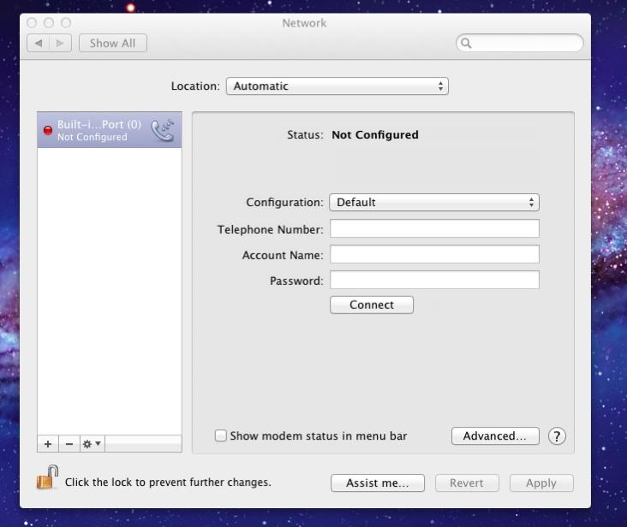Click the Connect button
This screenshot has height=527, width=627.
coord(372,305)
